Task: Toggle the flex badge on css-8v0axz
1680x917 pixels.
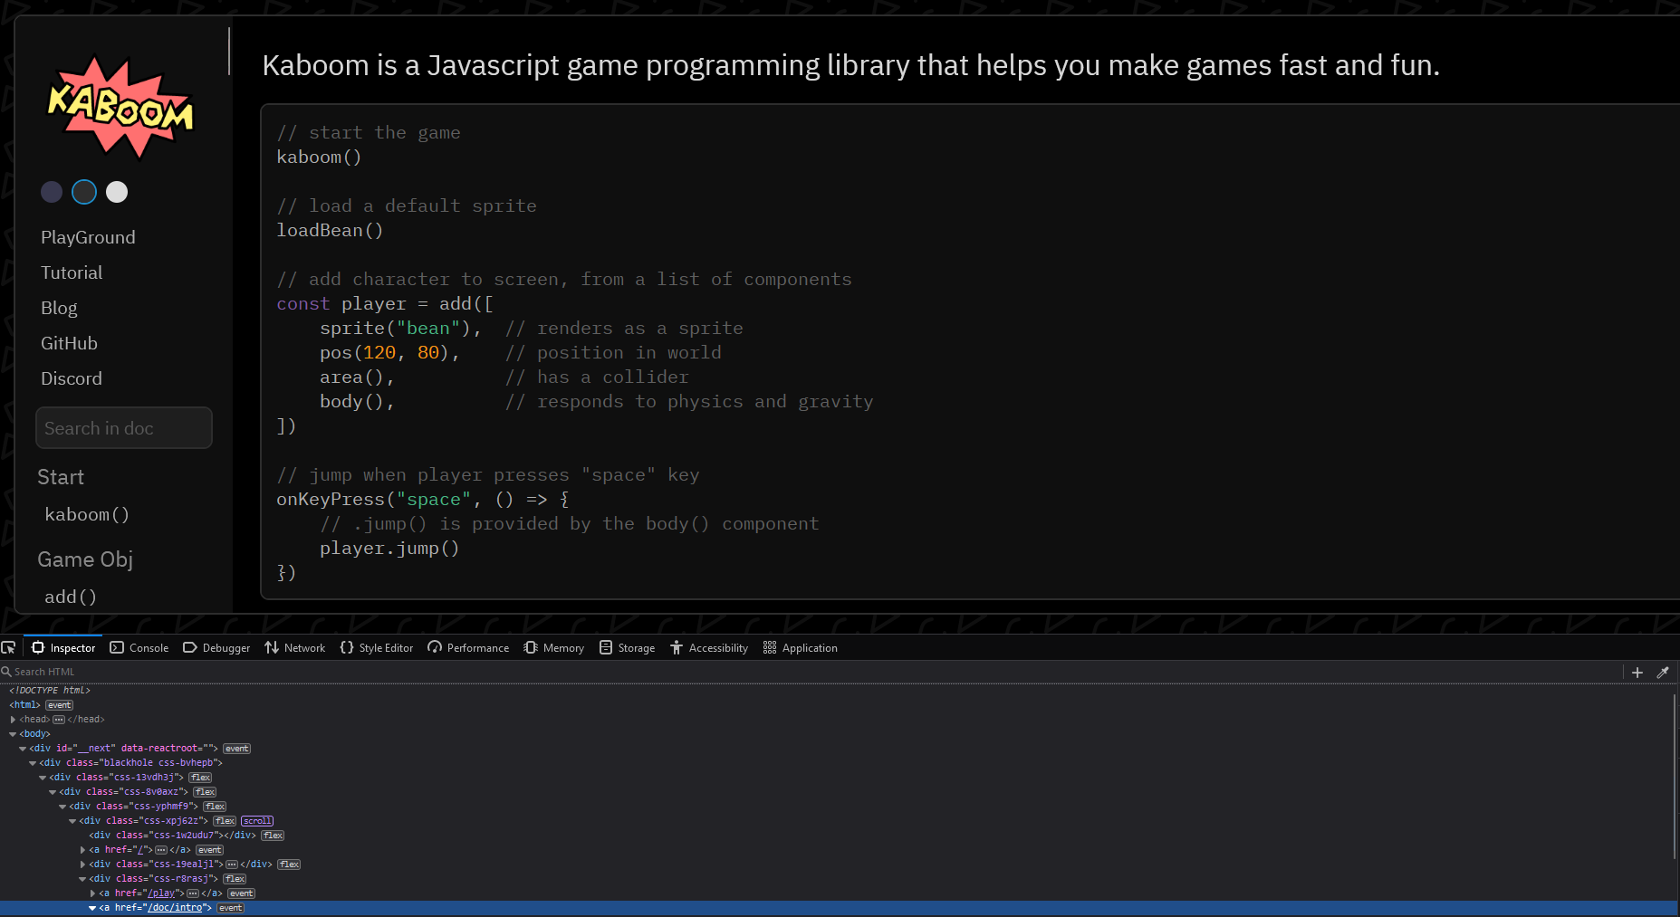Action: pyautogui.click(x=206, y=792)
